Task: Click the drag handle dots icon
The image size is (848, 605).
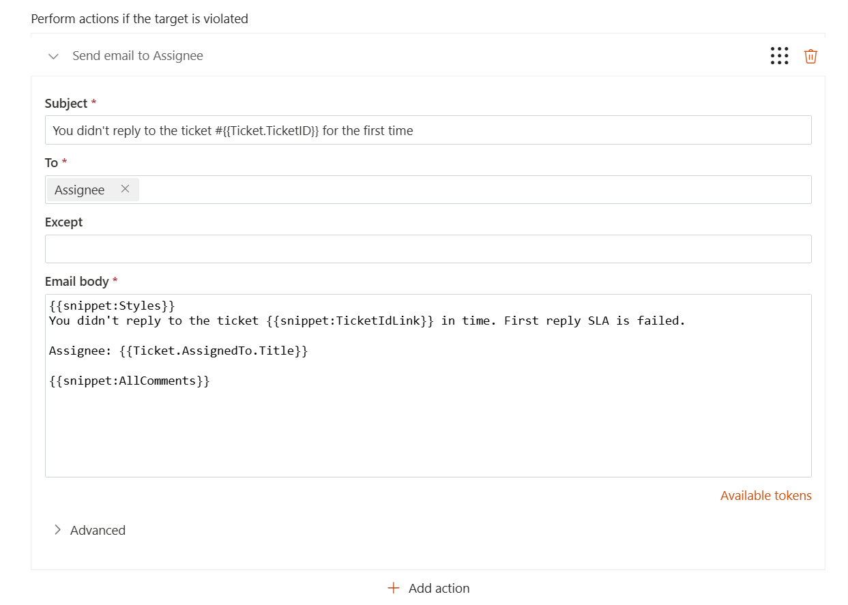Action: (779, 56)
